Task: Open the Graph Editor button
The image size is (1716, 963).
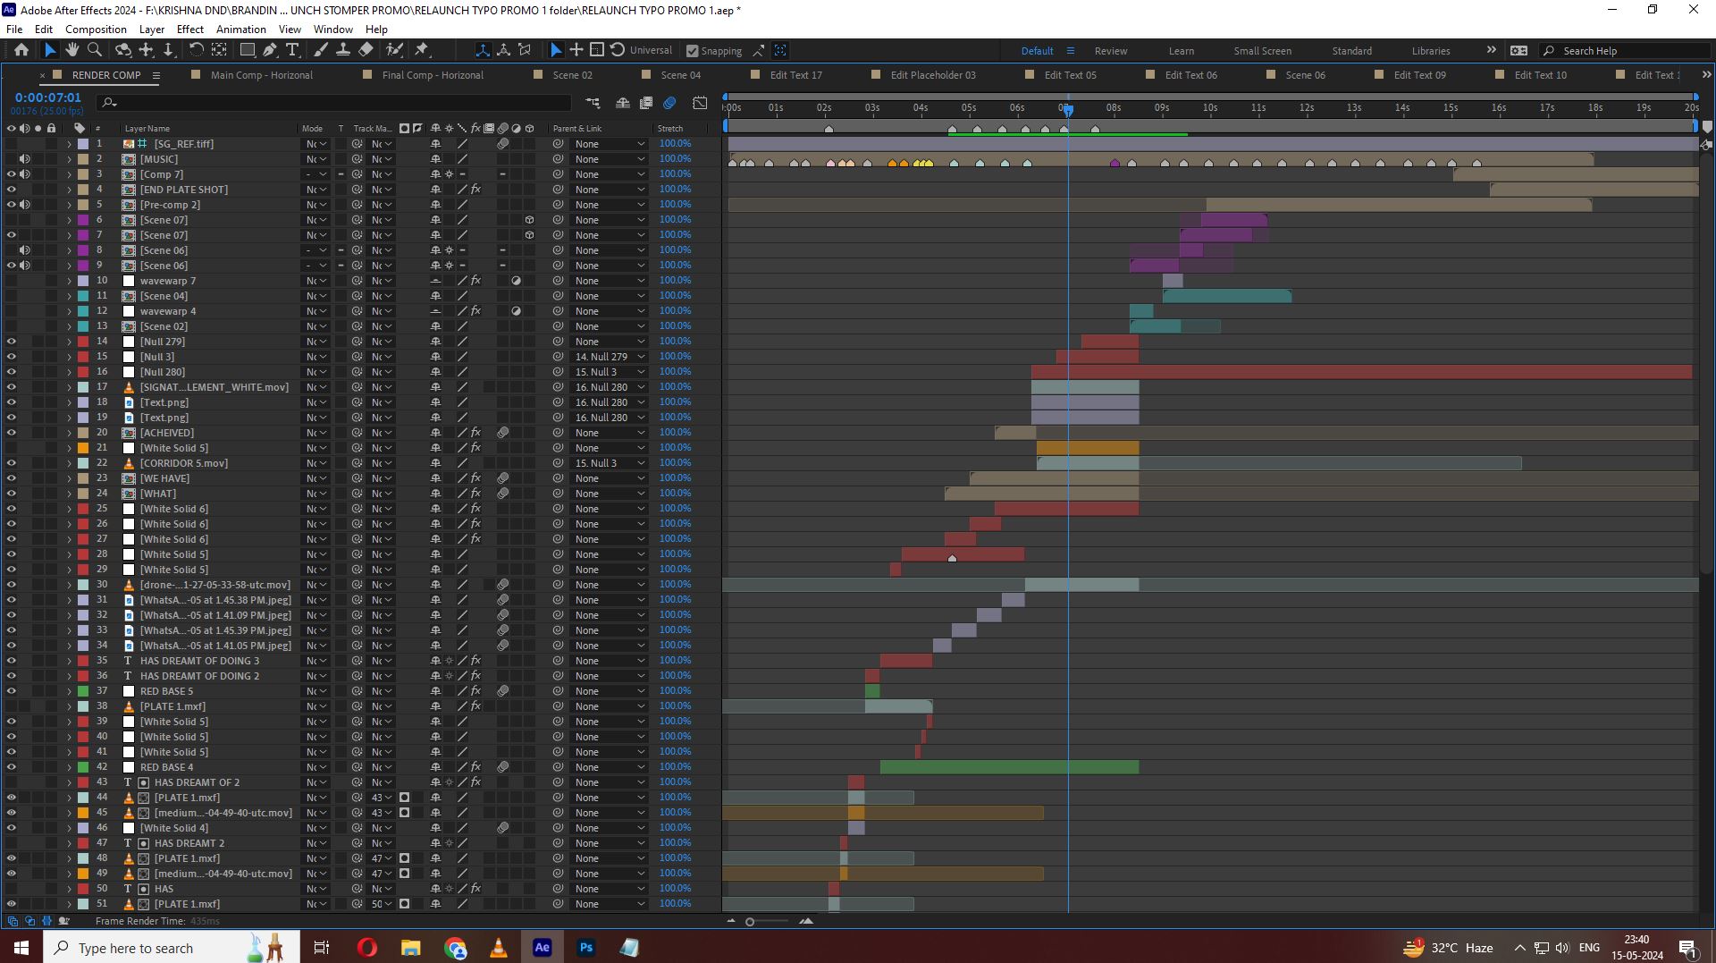Action: click(700, 103)
